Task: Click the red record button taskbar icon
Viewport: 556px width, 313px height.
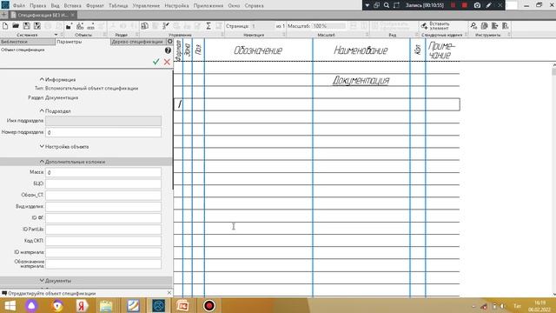Action: click(209, 305)
